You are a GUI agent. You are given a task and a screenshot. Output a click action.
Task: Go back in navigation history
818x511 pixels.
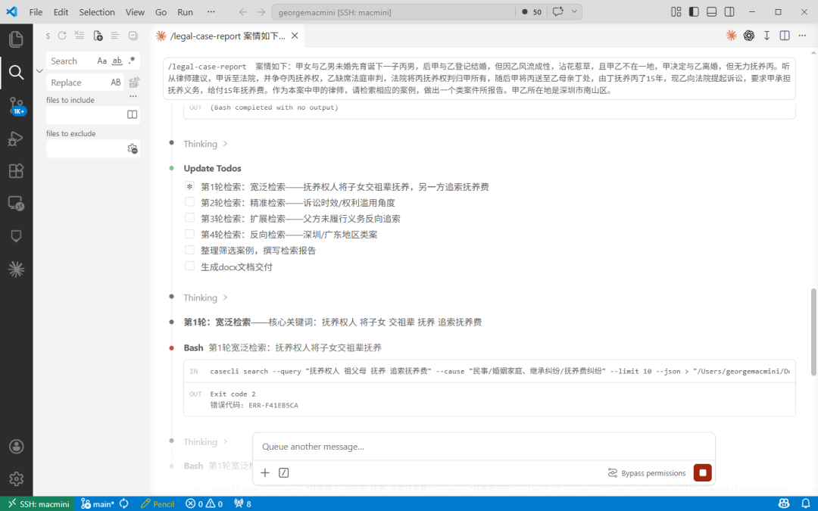pos(243,12)
